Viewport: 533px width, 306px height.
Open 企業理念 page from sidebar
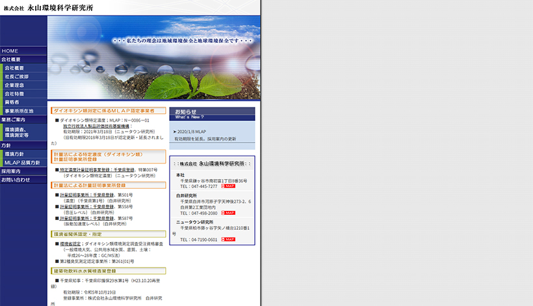click(x=25, y=85)
